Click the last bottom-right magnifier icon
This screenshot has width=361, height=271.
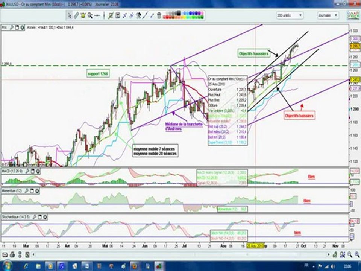[x=357, y=255]
